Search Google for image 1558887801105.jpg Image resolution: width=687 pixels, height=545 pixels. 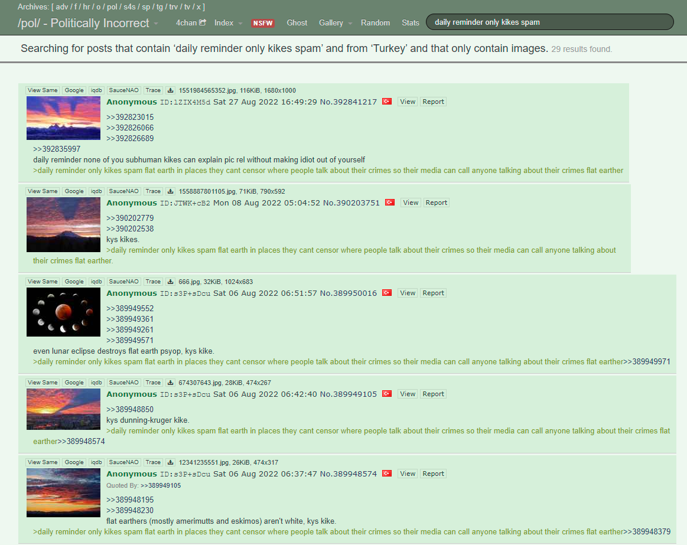click(74, 191)
